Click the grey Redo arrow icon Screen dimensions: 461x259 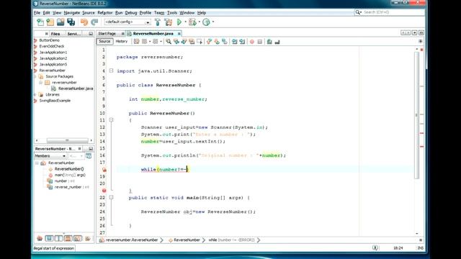coord(94,22)
